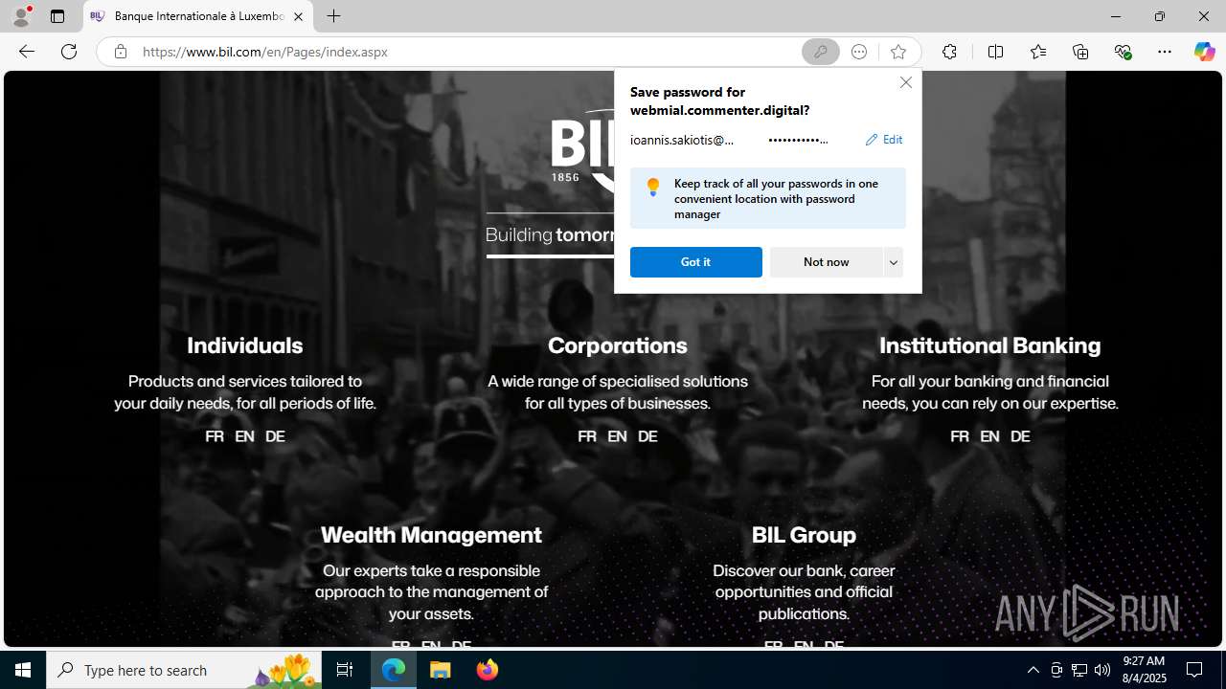Screen dimensions: 1226x689
Task: Open tab actions menu
Action: pos(57,16)
